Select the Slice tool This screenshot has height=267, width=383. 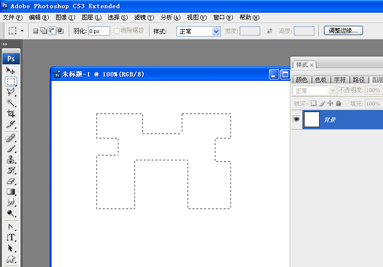pos(11,124)
